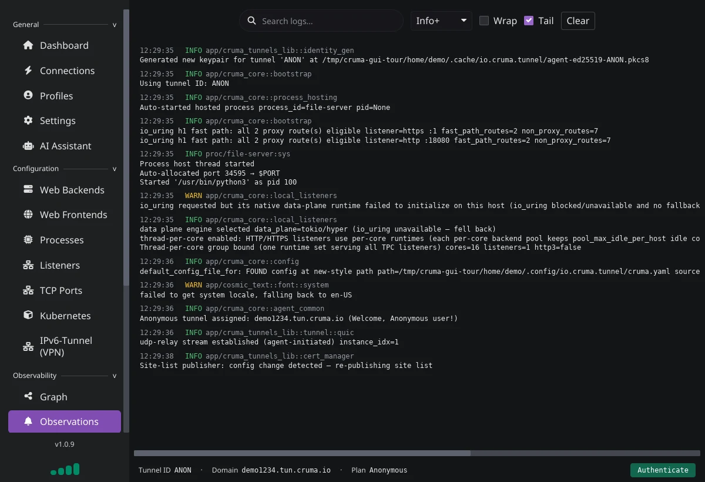Click the sidebar vertical scrollbar
The image size is (705, 482).
(x=126, y=147)
